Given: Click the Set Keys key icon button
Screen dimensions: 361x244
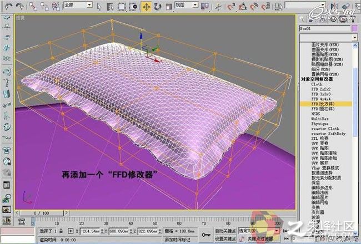Looking at the screenshot, I should click(206, 235).
